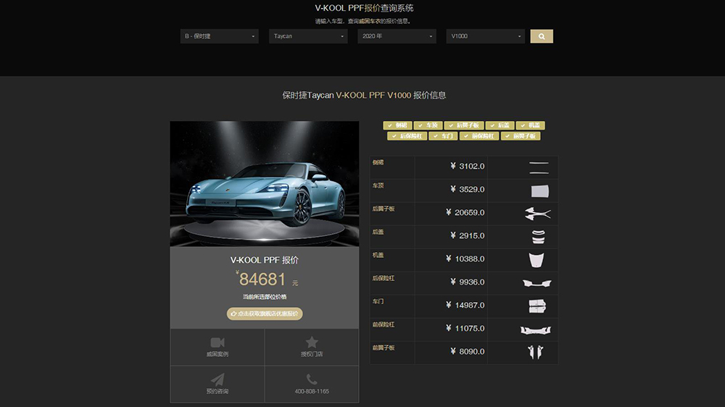Click the 后盖 trunk lid part icon
725x407 pixels.
(x=538, y=237)
